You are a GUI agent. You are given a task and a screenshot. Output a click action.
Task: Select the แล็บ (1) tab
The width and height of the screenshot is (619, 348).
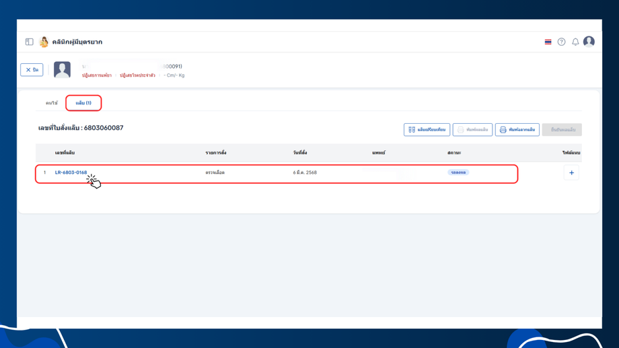click(83, 103)
